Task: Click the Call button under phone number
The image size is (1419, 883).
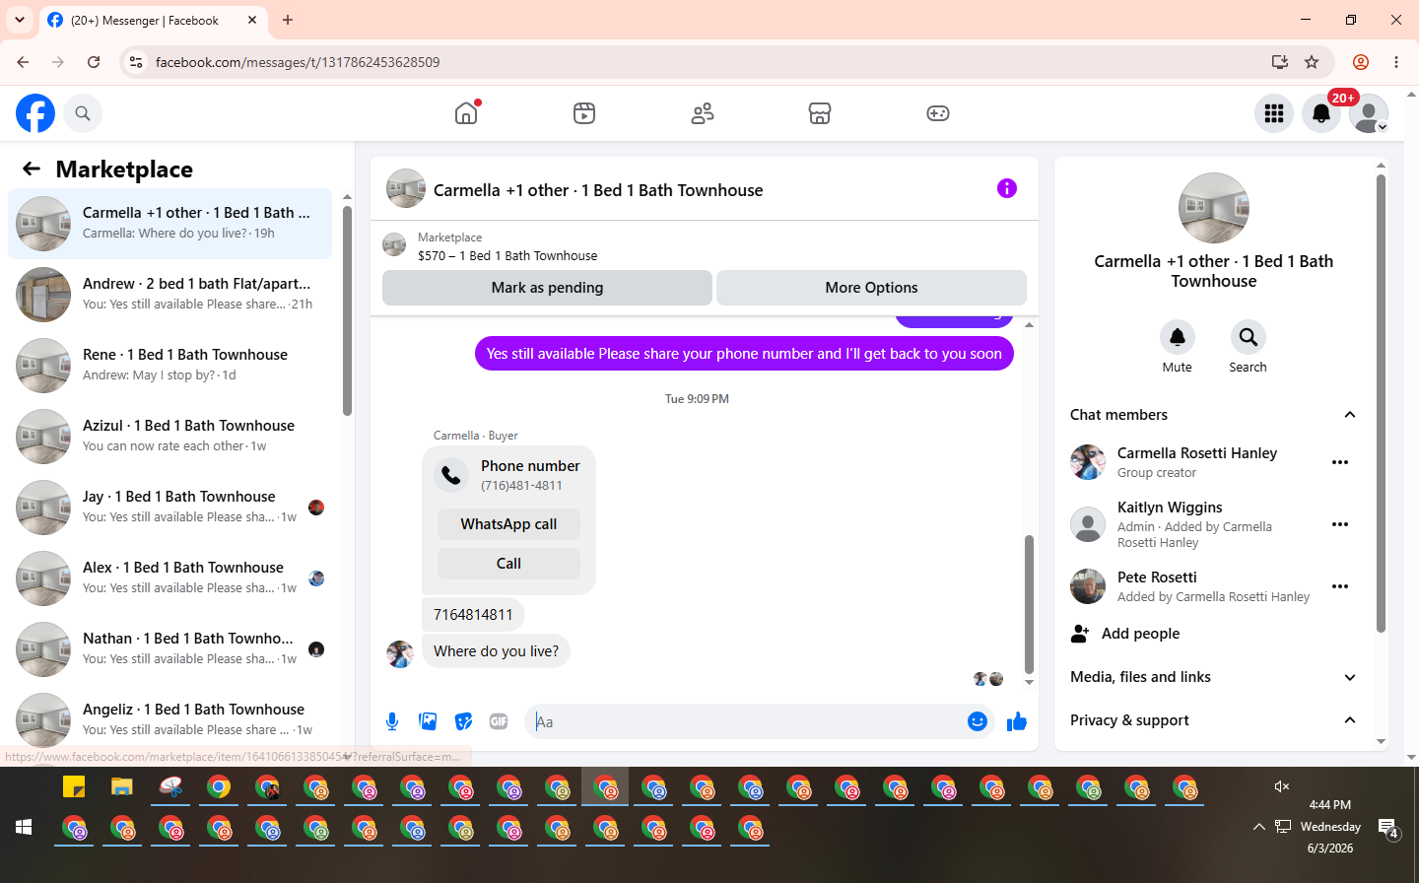Action: 508,564
